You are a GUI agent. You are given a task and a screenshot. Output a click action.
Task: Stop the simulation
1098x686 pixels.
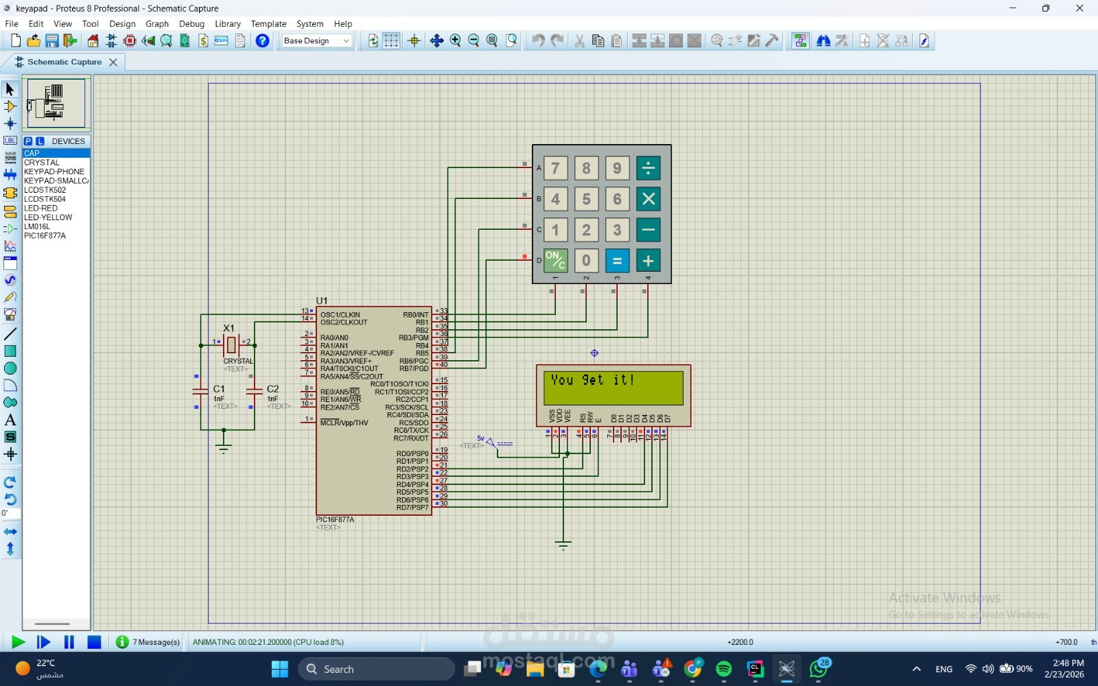[x=94, y=642]
